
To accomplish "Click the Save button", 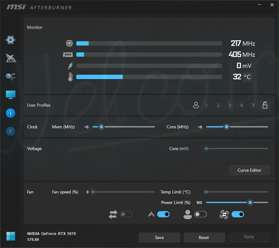I will (159, 237).
